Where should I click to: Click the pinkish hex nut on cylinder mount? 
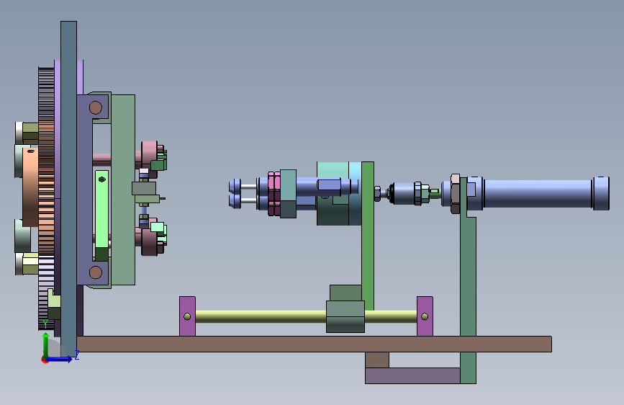click(456, 193)
